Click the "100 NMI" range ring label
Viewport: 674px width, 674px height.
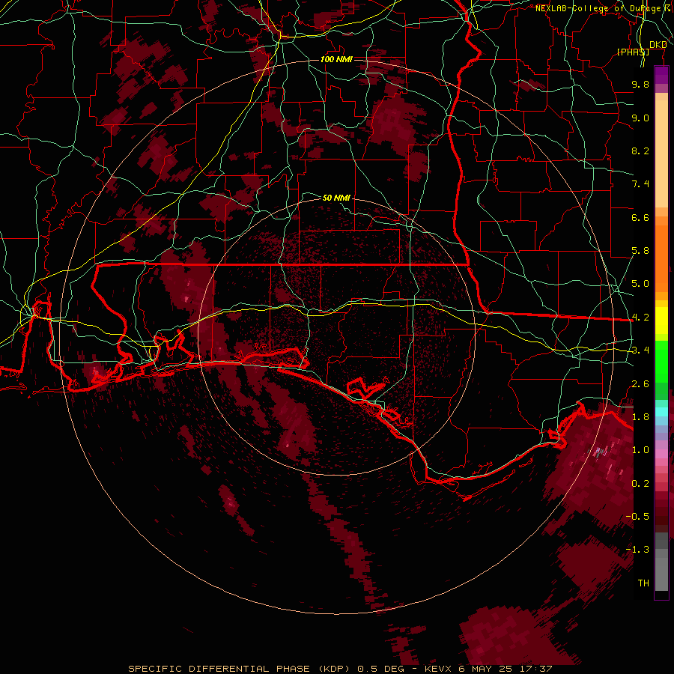pos(336,59)
